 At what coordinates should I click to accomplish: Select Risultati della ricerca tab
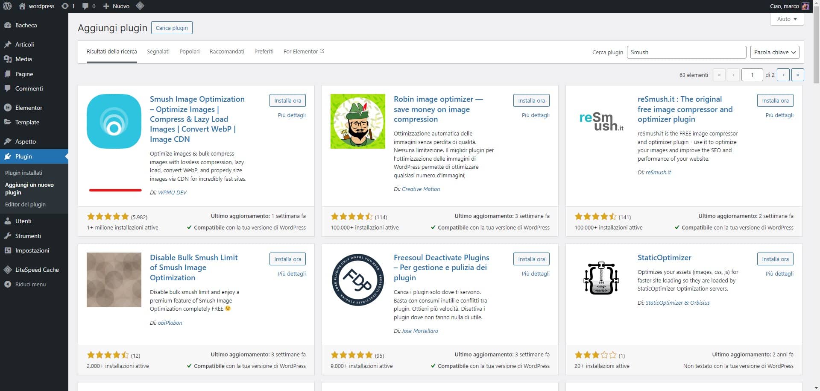[x=112, y=52]
